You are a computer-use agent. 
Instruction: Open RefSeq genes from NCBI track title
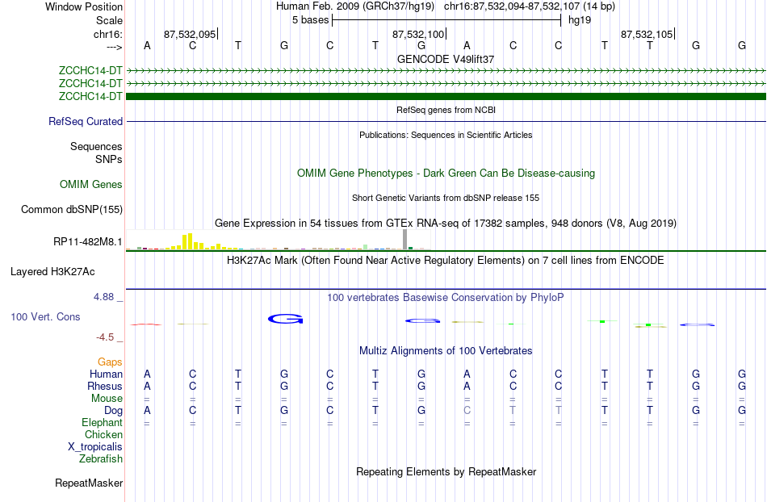click(446, 110)
